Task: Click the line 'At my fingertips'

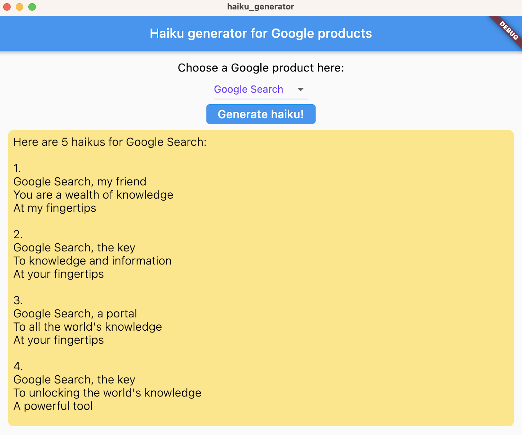Action: [55, 208]
